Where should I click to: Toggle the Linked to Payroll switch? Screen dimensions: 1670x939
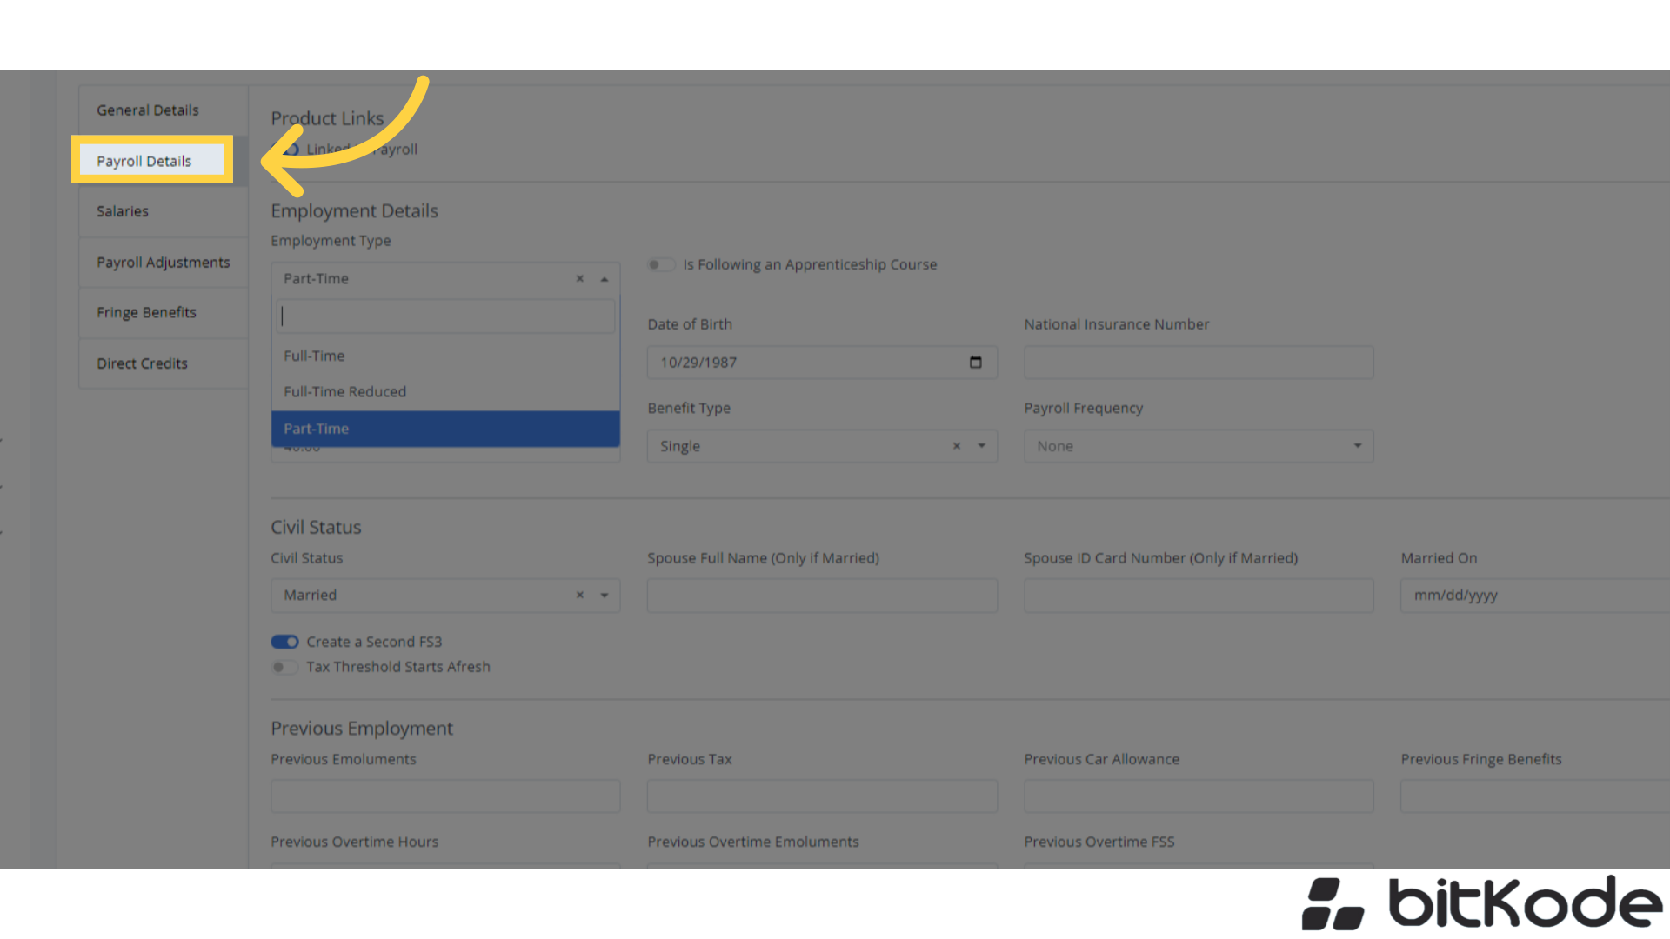[x=290, y=149]
